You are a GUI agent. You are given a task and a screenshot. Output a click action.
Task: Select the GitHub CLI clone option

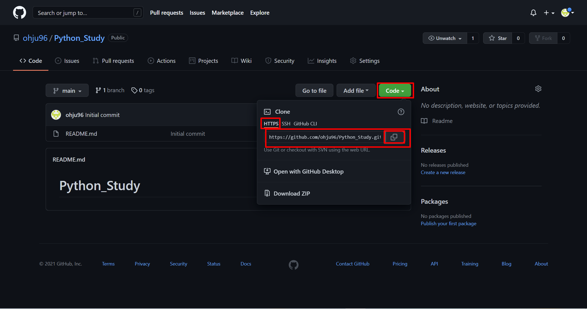(x=305, y=124)
